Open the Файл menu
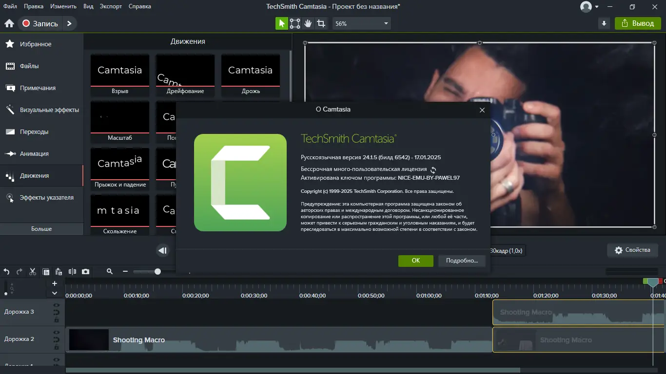 (9, 6)
